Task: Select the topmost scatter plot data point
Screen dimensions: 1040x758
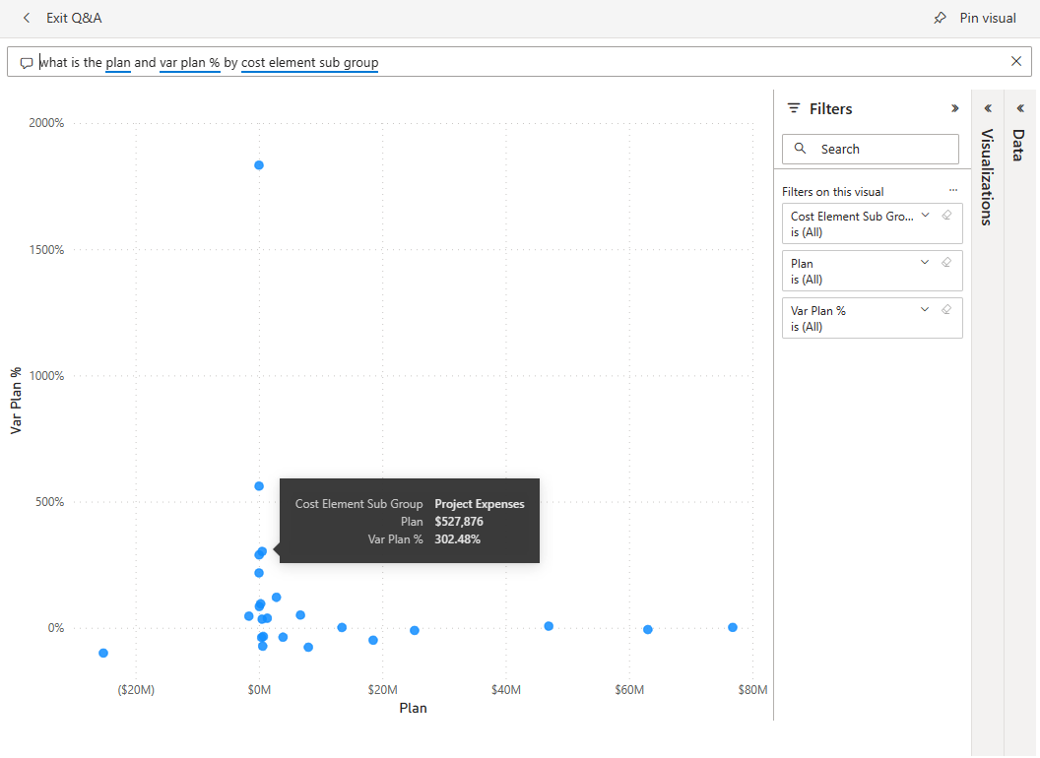Action: coord(258,165)
